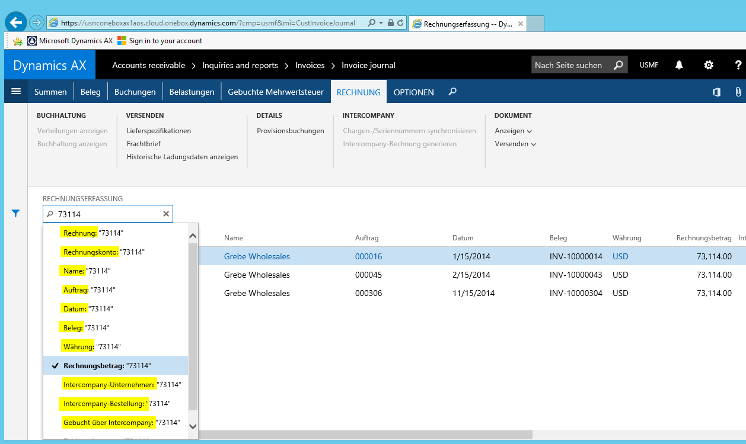Open the filter pane funnel icon
This screenshot has width=746, height=444.
[x=16, y=214]
